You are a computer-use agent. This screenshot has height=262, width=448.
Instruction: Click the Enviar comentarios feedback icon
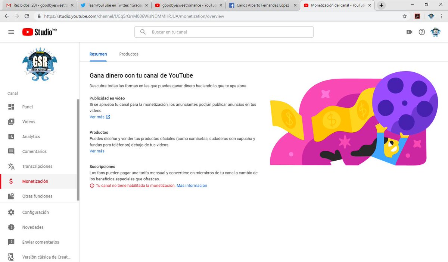coord(11,242)
